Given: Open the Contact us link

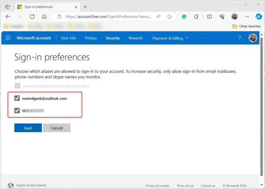Looking at the screenshot, I should 208,186.
